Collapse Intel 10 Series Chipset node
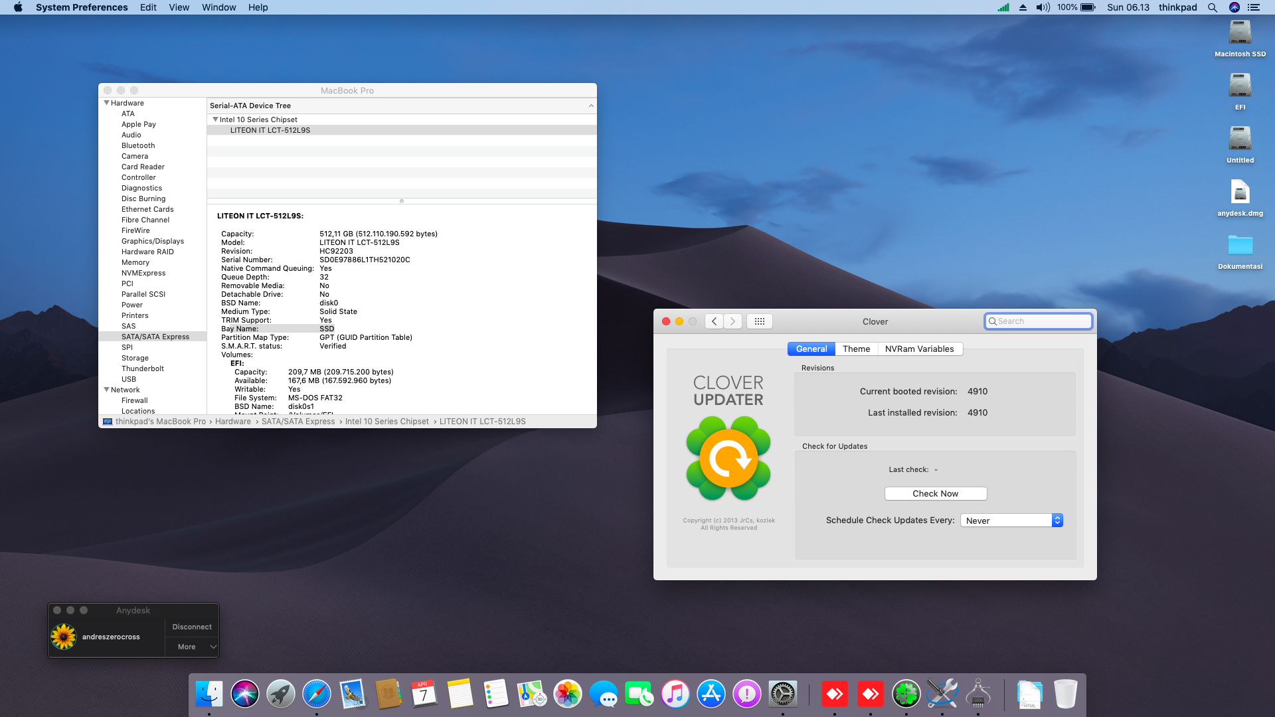Screen dimensions: 1275x717 click(215, 119)
